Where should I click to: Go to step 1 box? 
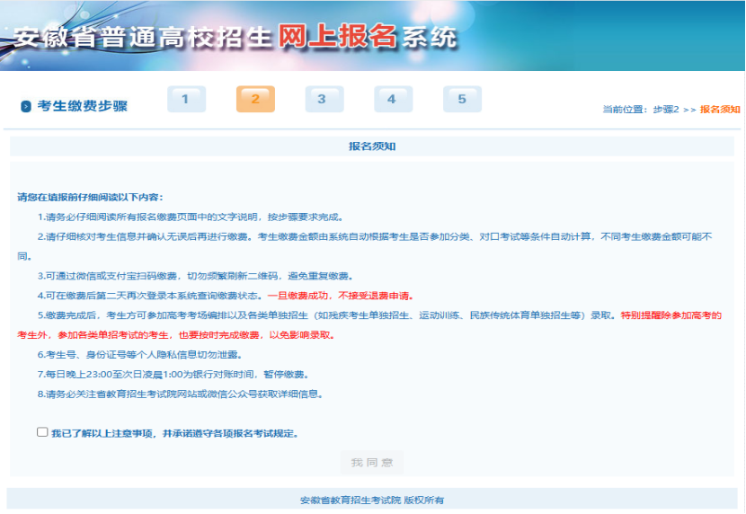point(186,100)
